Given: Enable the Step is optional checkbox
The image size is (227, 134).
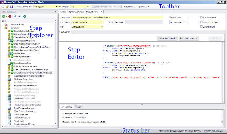Looking at the screenshot, I should (201, 17).
